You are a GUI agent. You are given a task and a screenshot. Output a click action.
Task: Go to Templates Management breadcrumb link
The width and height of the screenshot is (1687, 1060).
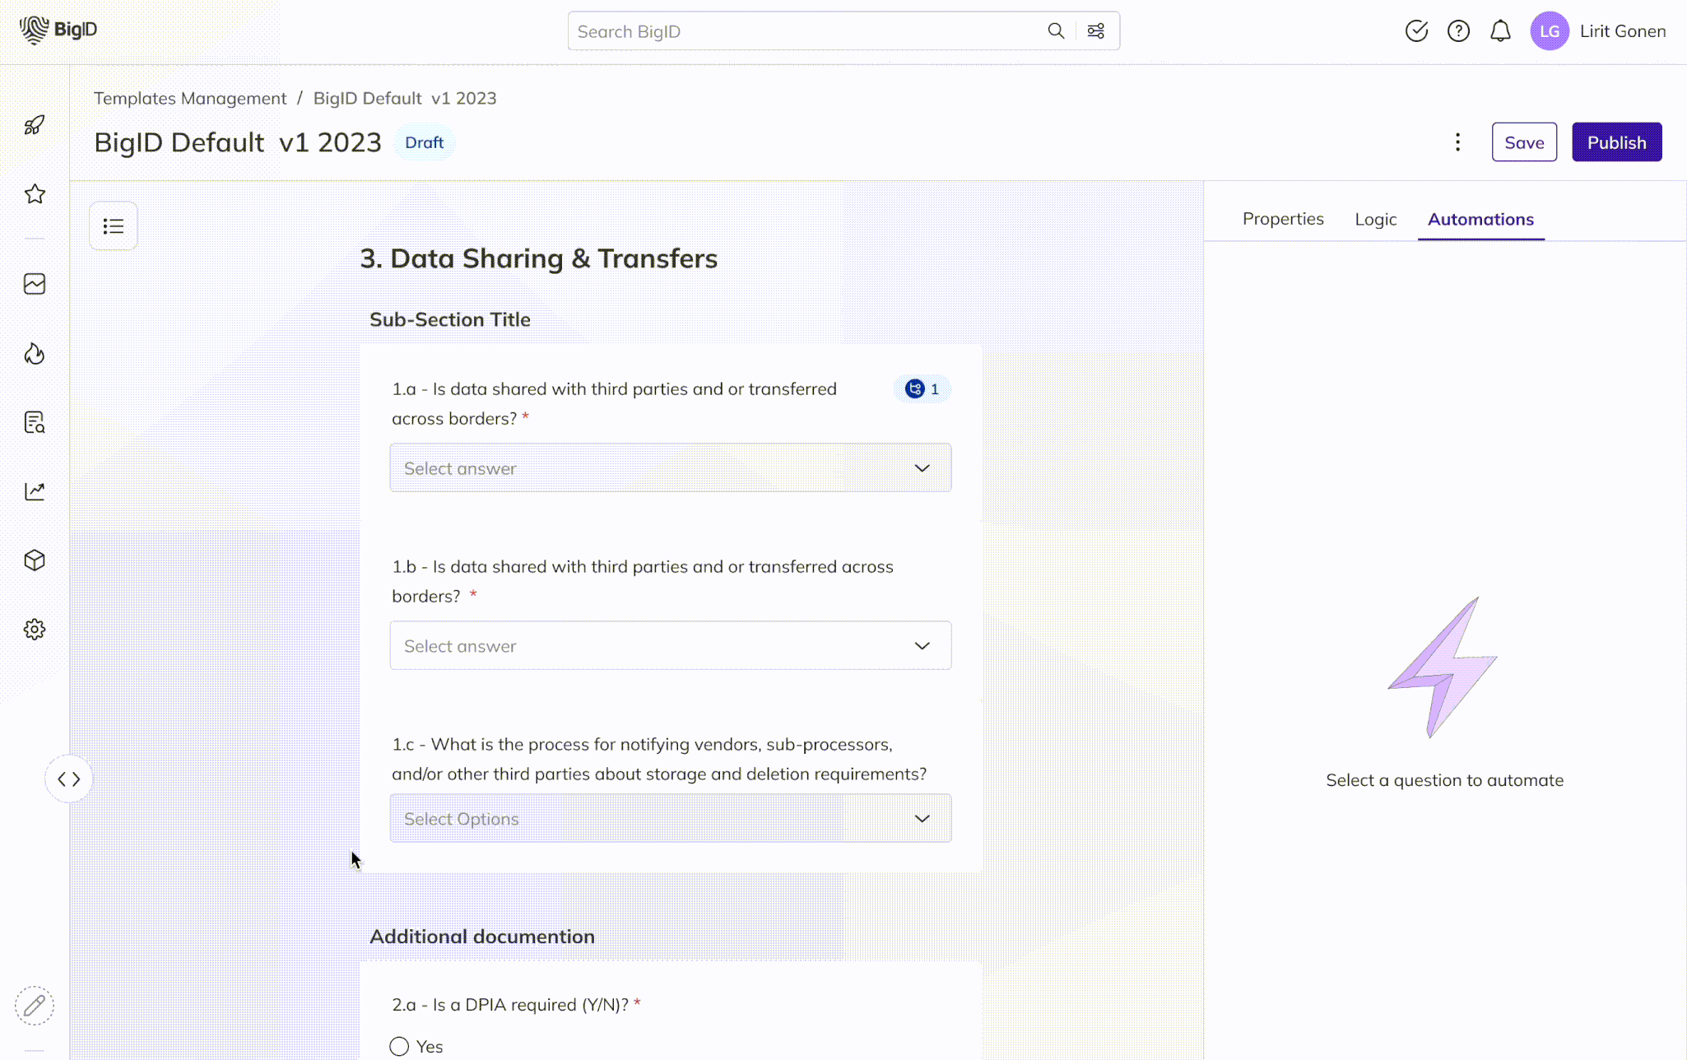point(190,98)
